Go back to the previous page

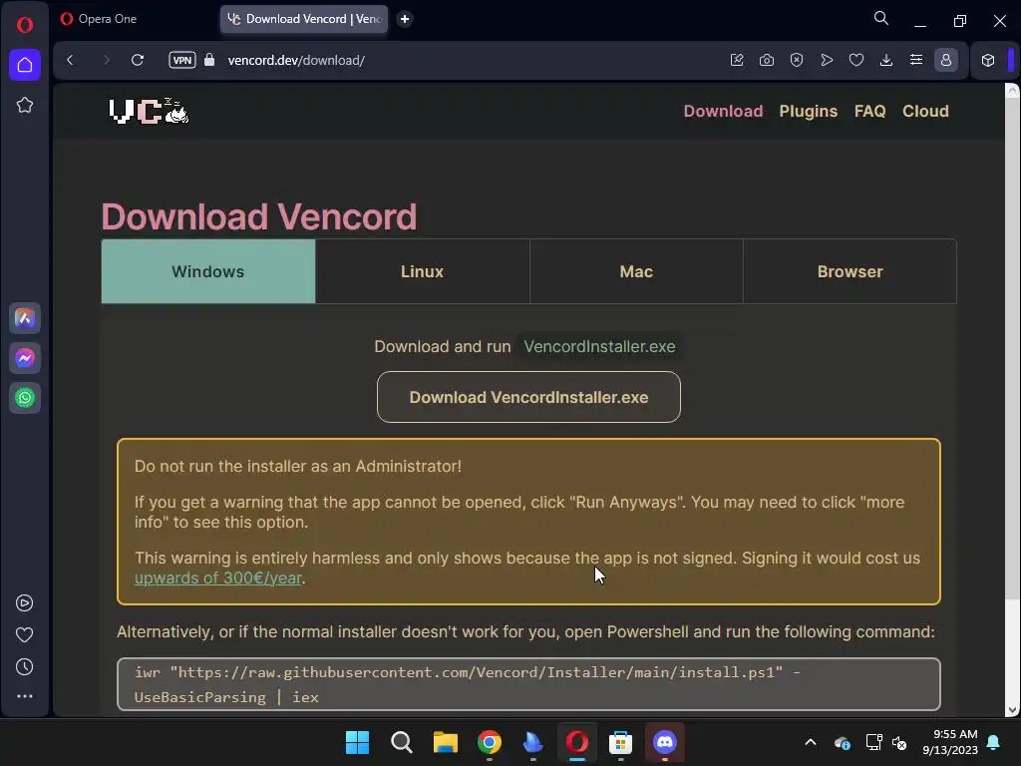[x=71, y=60]
